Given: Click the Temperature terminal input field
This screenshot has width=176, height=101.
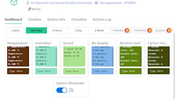Looking at the screenshot, I should coord(18,71).
